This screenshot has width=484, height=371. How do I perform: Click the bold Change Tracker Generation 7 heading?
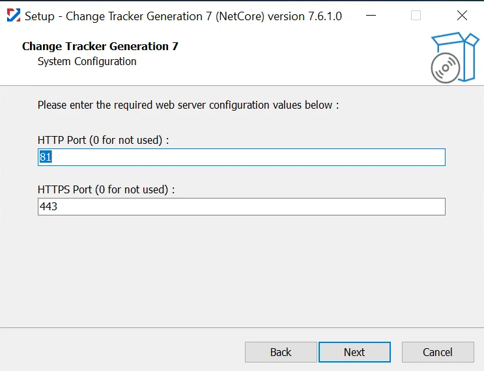[100, 46]
